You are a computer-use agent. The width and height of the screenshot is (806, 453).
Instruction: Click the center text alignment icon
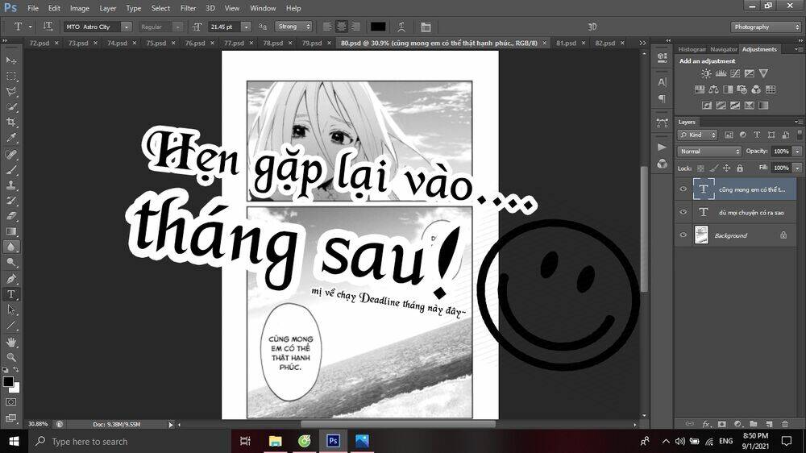pyautogui.click(x=342, y=27)
